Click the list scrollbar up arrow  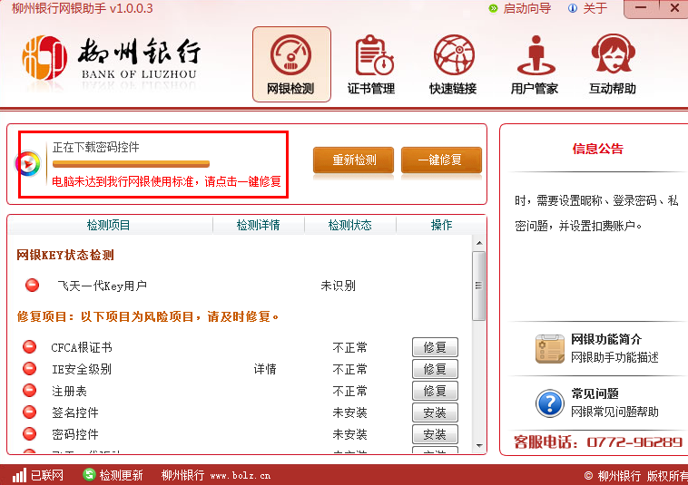[479, 243]
